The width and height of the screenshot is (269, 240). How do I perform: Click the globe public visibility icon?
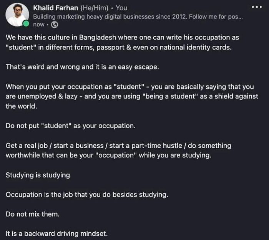pyautogui.click(x=55, y=25)
